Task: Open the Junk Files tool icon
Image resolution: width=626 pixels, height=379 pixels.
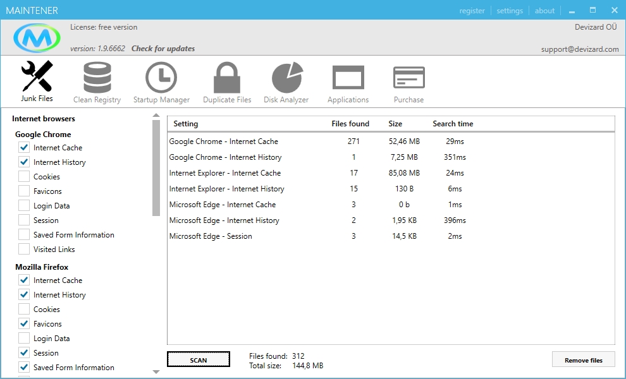Action: click(x=37, y=78)
